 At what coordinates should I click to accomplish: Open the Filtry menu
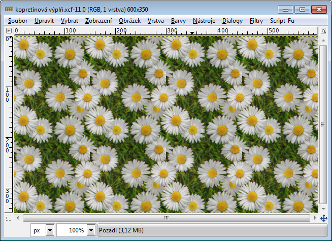point(256,21)
